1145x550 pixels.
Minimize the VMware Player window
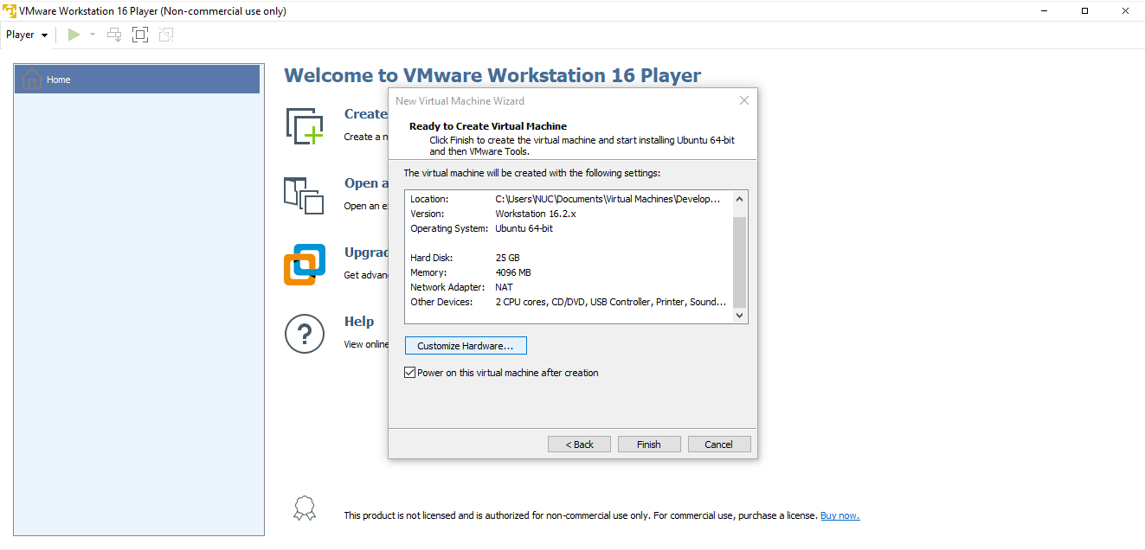coord(1046,10)
